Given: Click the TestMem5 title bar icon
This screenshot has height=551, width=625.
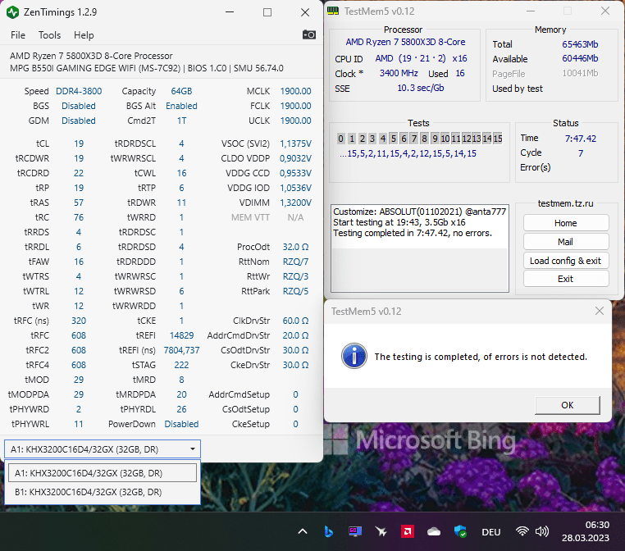Looking at the screenshot, I should (x=333, y=11).
